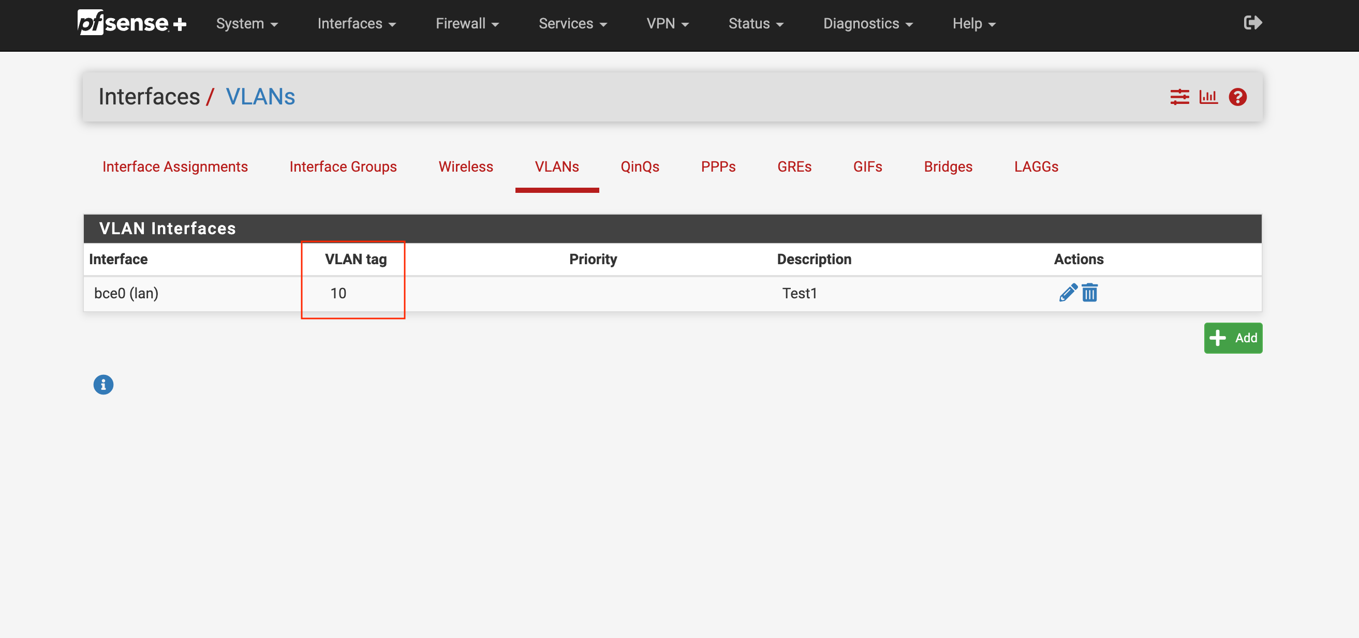This screenshot has height=638, width=1359.
Task: Open the VPN dropdown menu
Action: click(x=668, y=24)
